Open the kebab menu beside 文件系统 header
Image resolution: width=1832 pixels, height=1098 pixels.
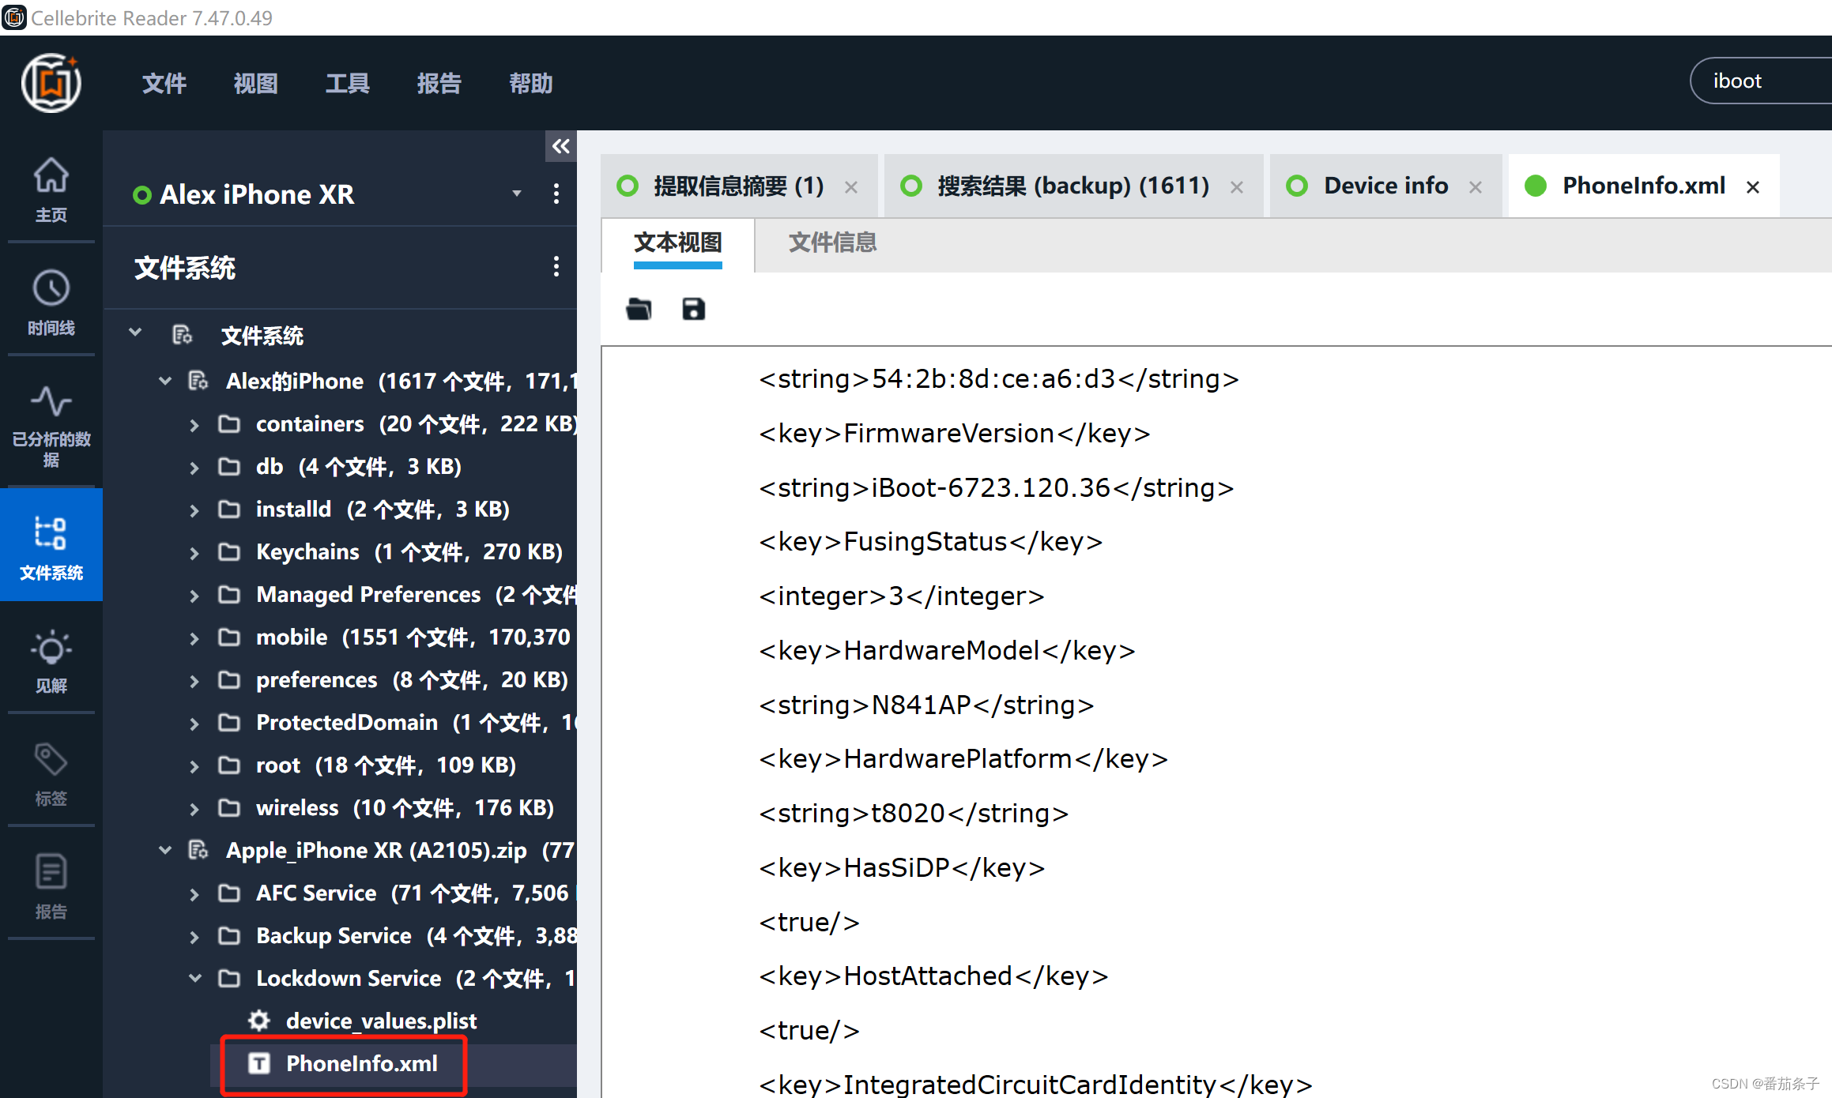pyautogui.click(x=556, y=267)
